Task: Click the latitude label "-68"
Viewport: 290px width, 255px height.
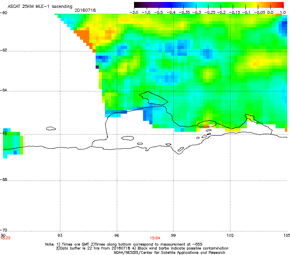Action: pyautogui.click(x=4, y=180)
